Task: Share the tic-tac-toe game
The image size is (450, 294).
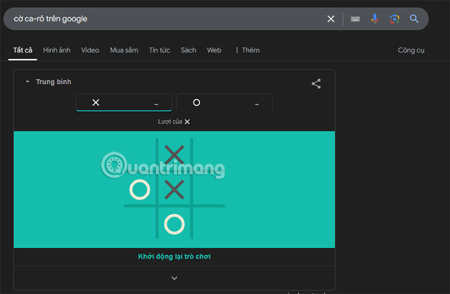Action: click(316, 83)
